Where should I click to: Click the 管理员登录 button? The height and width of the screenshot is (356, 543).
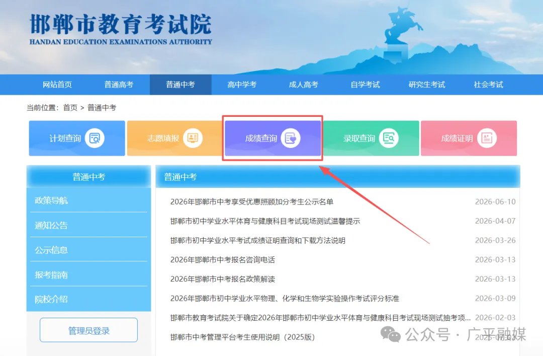click(x=88, y=330)
